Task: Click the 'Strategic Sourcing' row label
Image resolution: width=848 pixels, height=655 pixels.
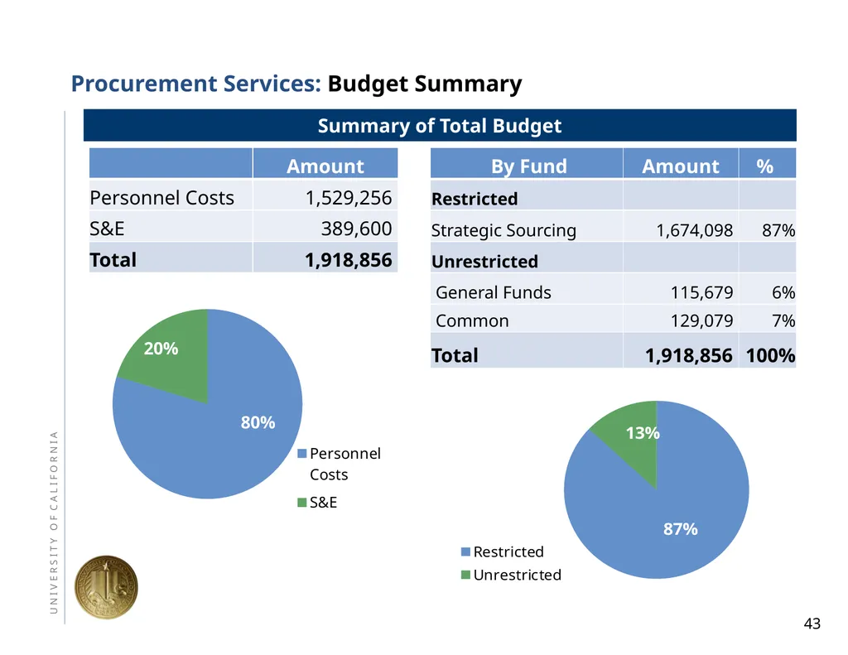Action: click(503, 230)
